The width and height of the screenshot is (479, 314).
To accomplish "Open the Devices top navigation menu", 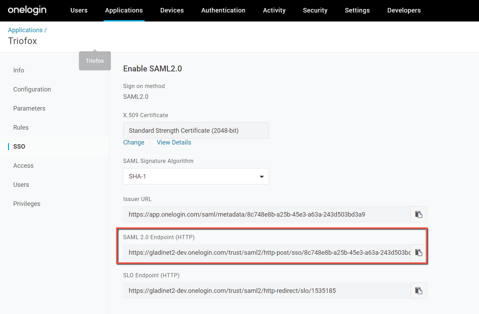I will click(172, 10).
